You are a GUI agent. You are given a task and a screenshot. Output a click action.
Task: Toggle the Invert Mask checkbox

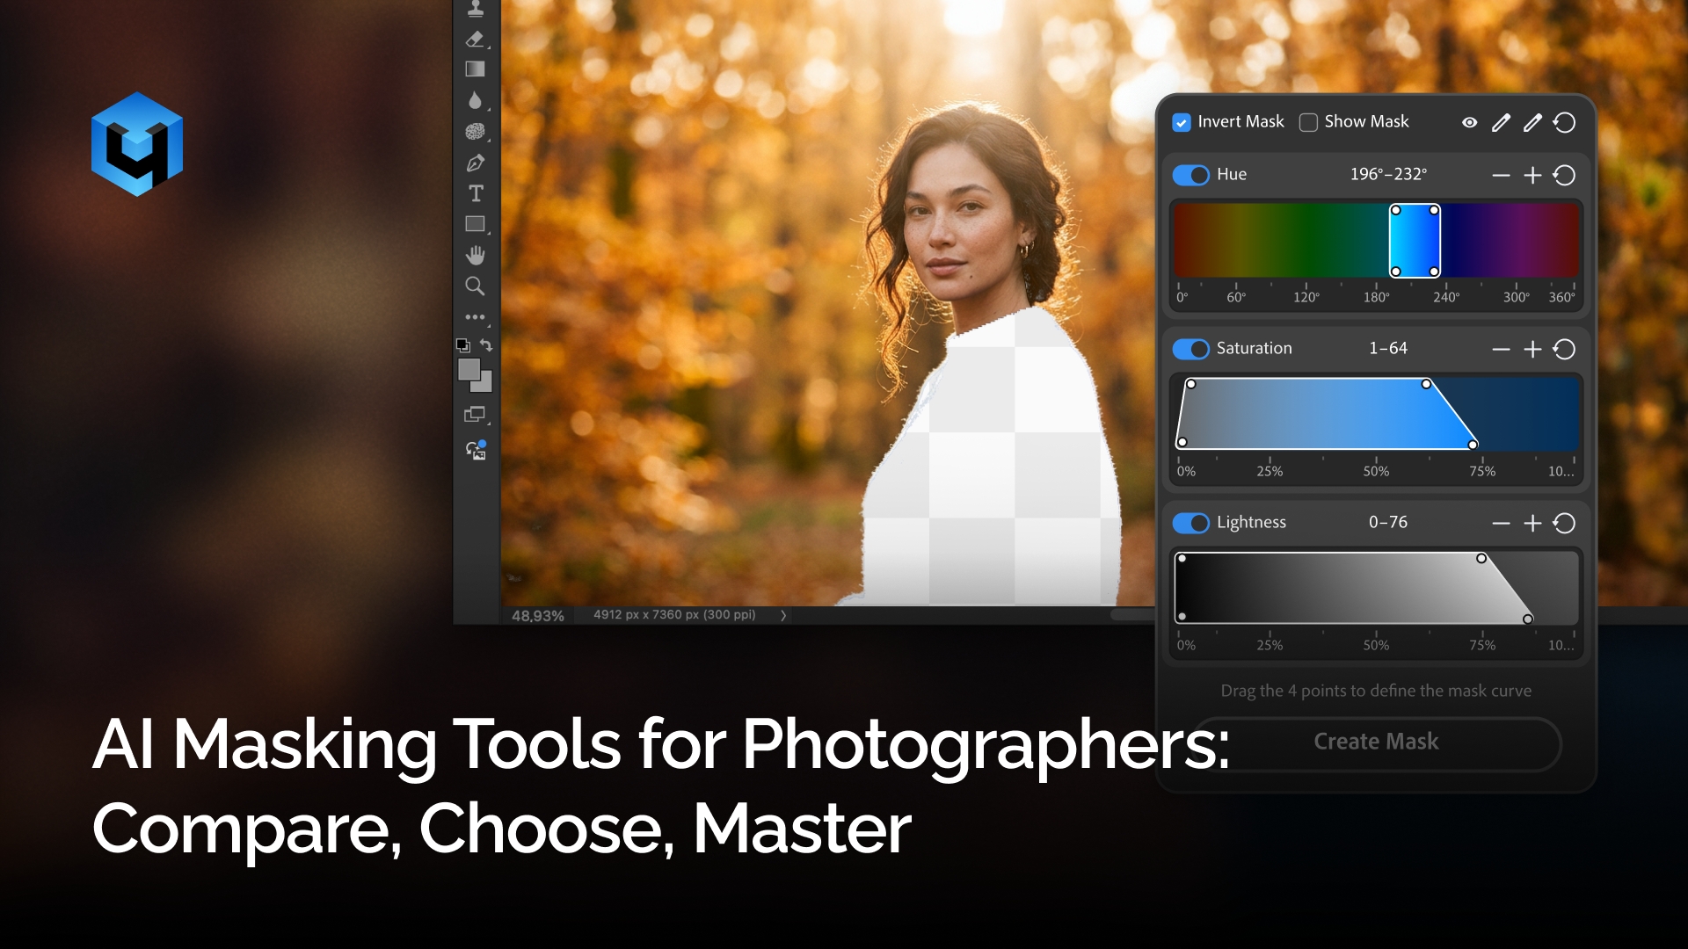1182,122
